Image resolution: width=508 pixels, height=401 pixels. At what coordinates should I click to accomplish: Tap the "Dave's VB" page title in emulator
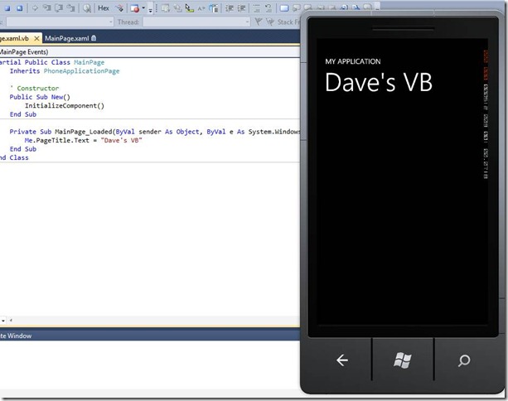379,82
